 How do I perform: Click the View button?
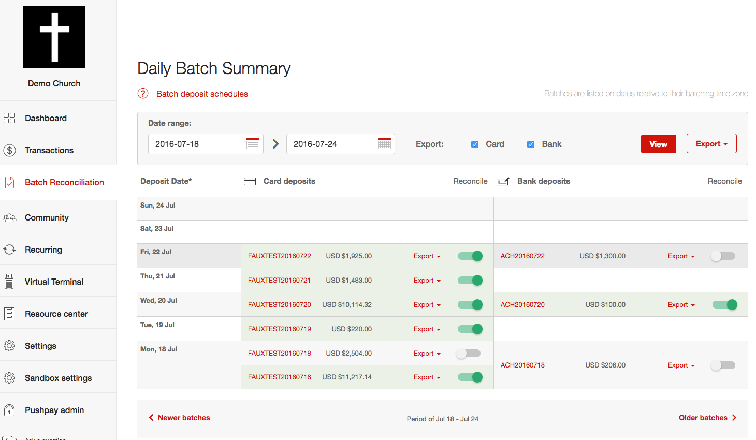click(658, 143)
